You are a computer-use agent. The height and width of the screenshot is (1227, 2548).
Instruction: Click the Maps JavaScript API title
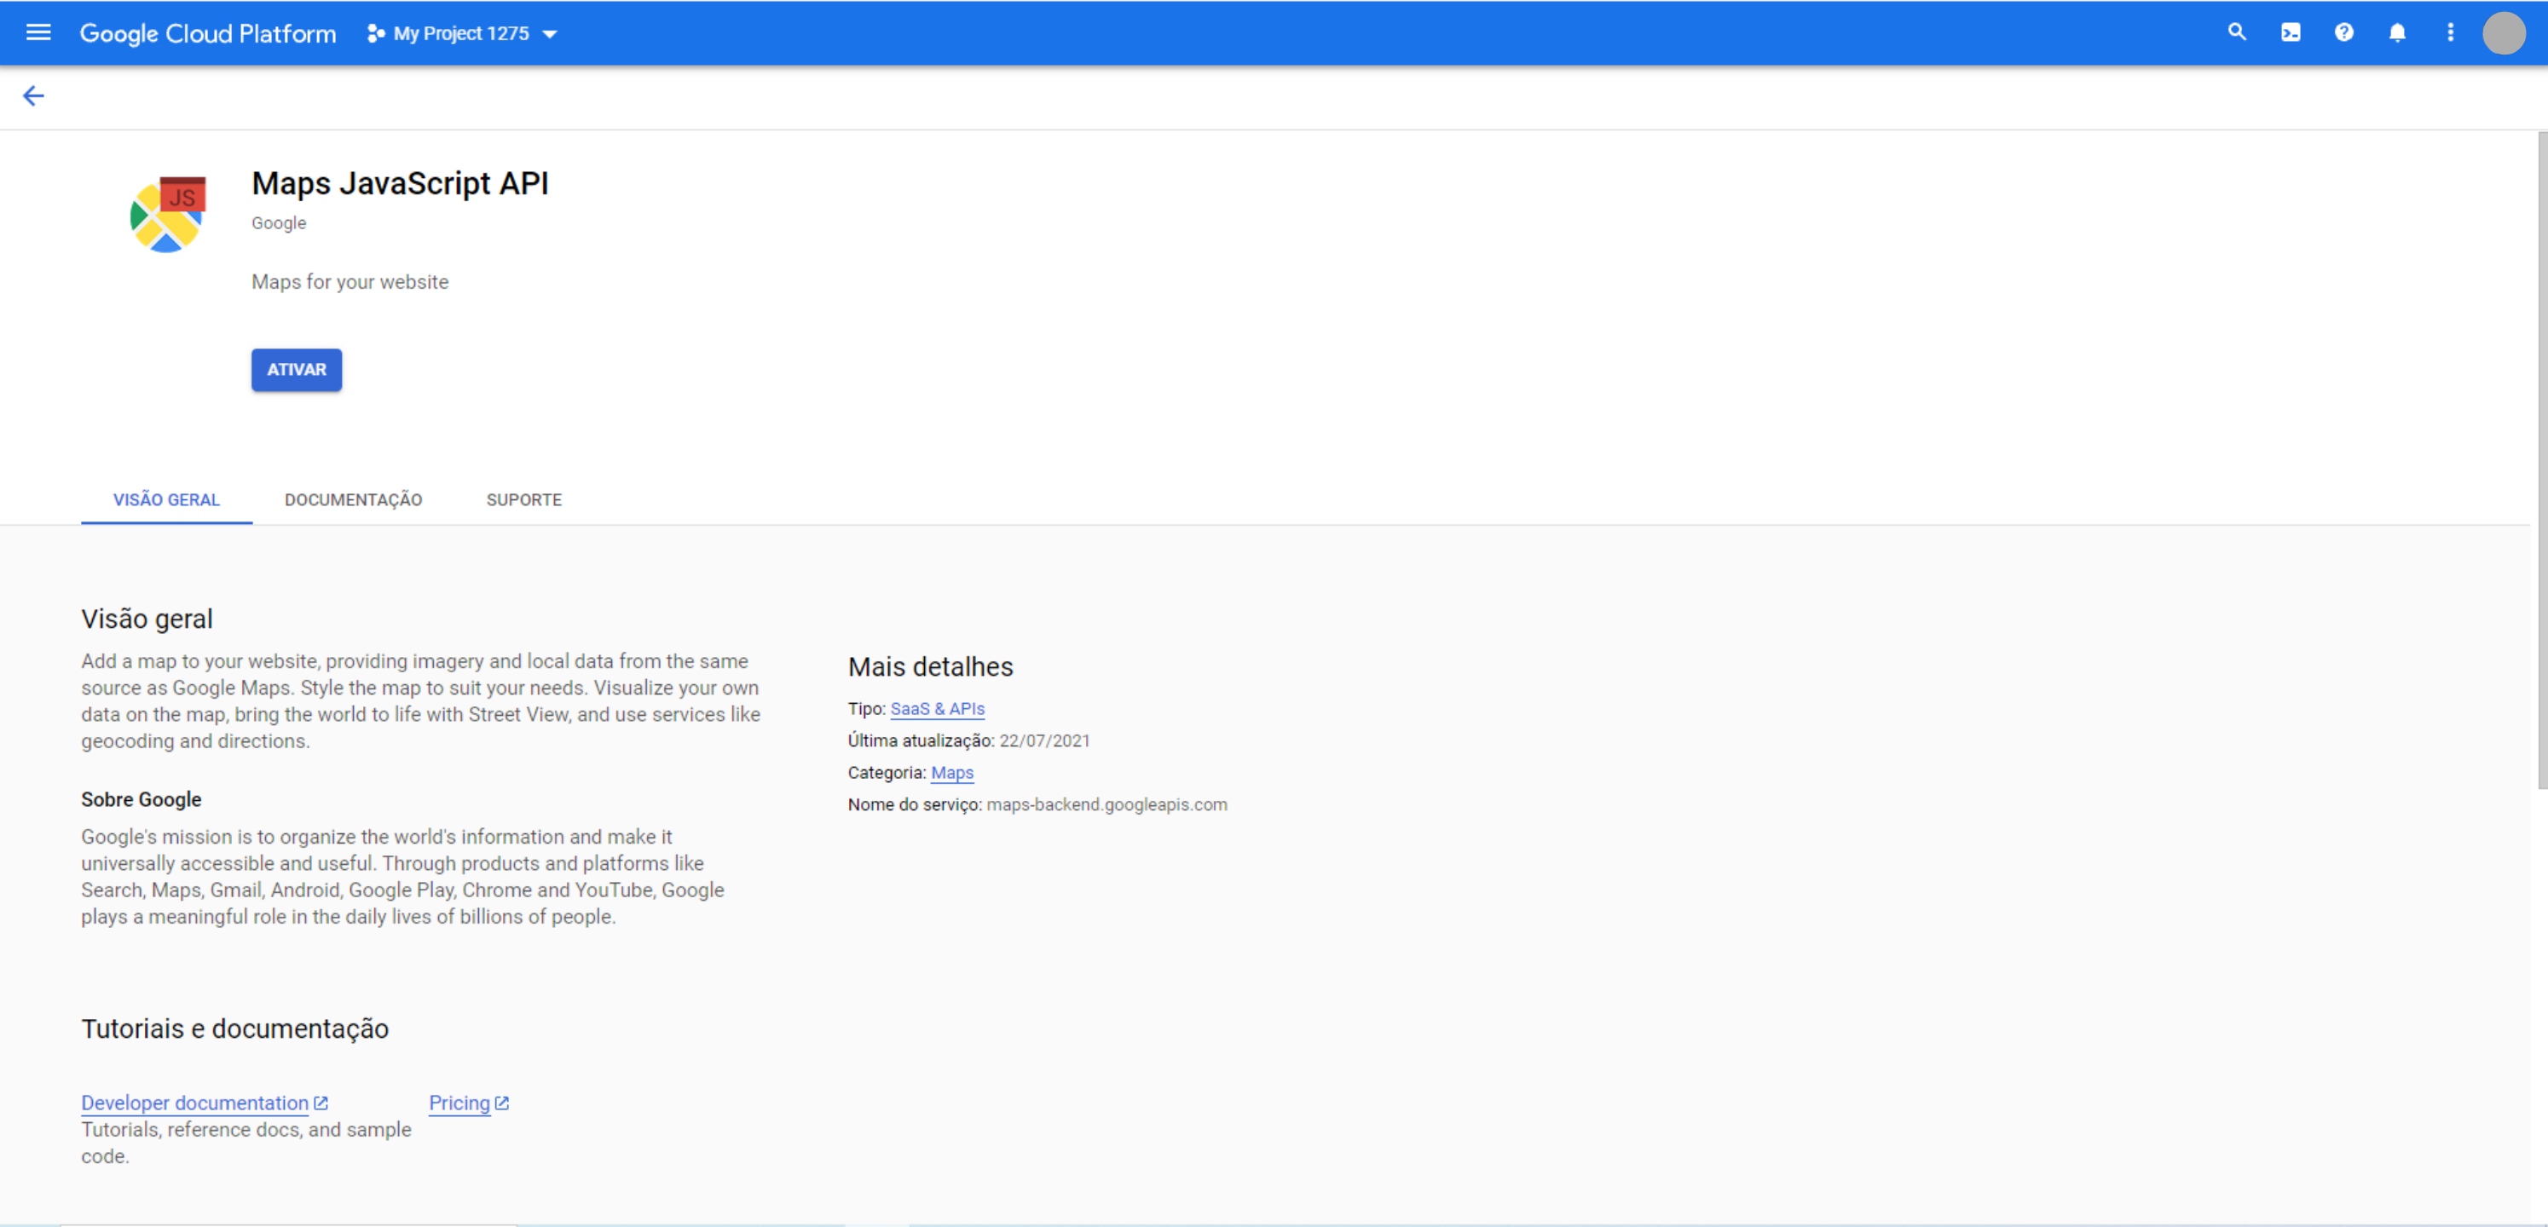(x=400, y=183)
